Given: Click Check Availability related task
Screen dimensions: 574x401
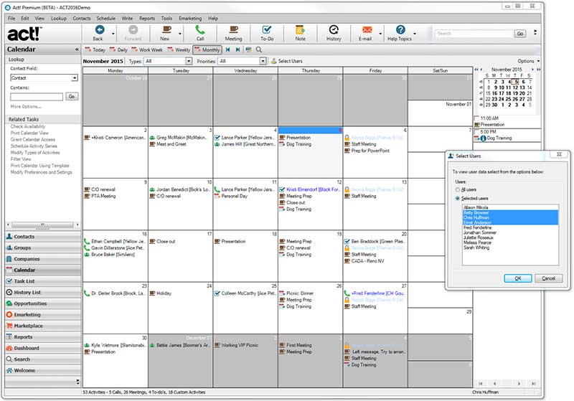Looking at the screenshot, I should click(x=28, y=126).
